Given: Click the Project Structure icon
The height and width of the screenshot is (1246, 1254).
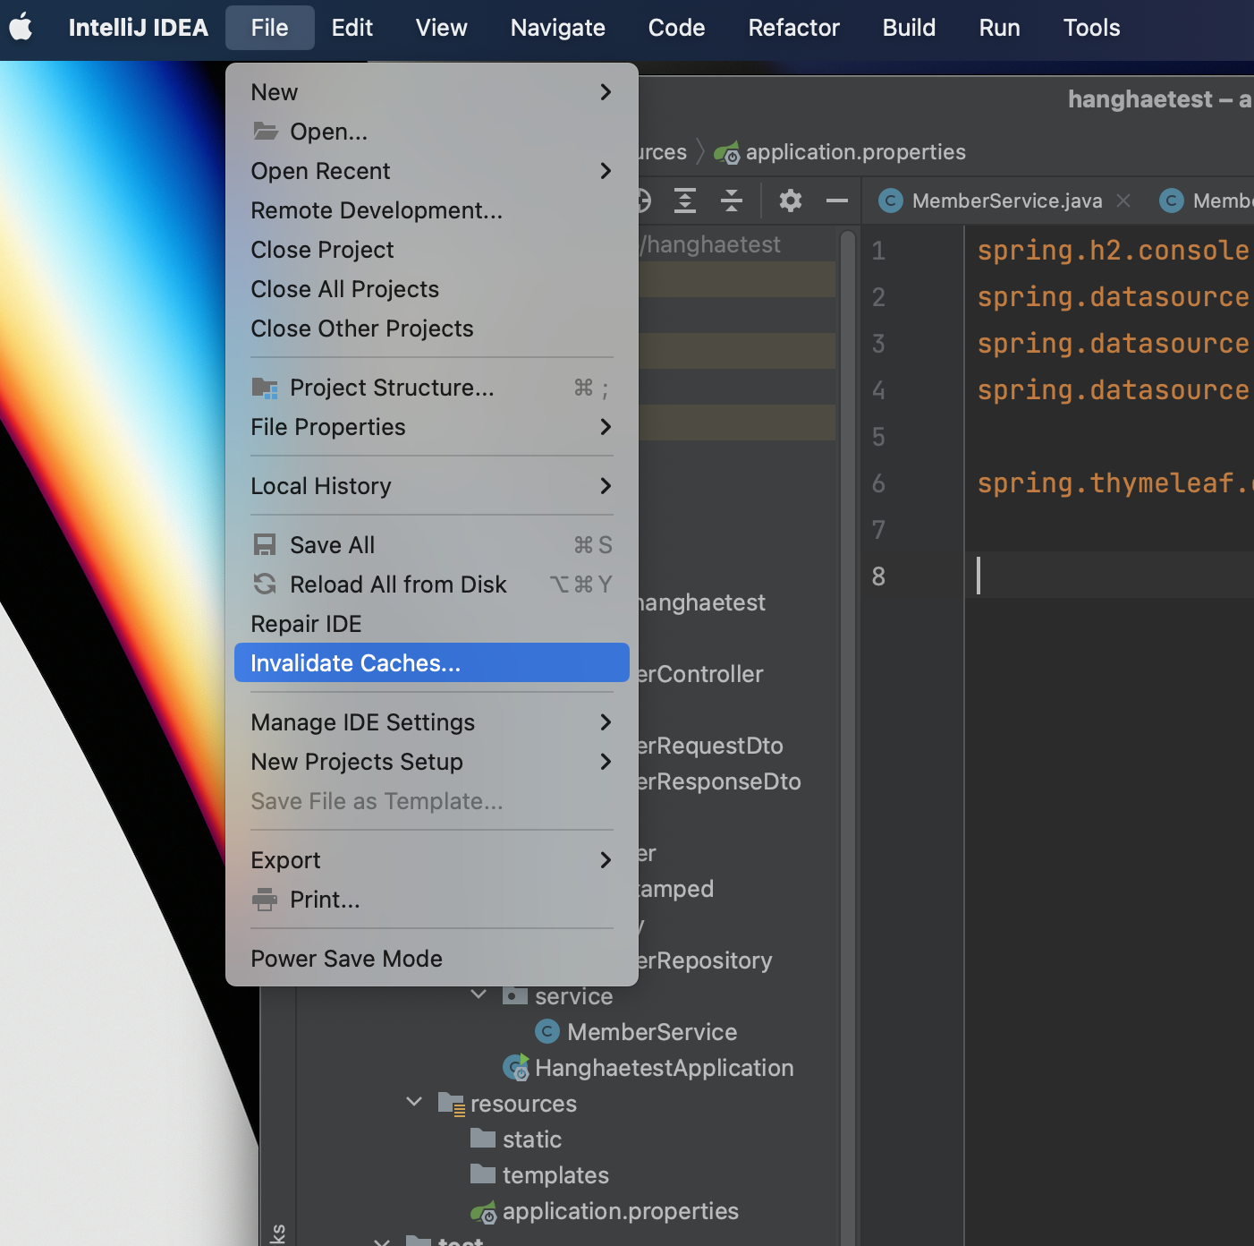Looking at the screenshot, I should pos(265,388).
